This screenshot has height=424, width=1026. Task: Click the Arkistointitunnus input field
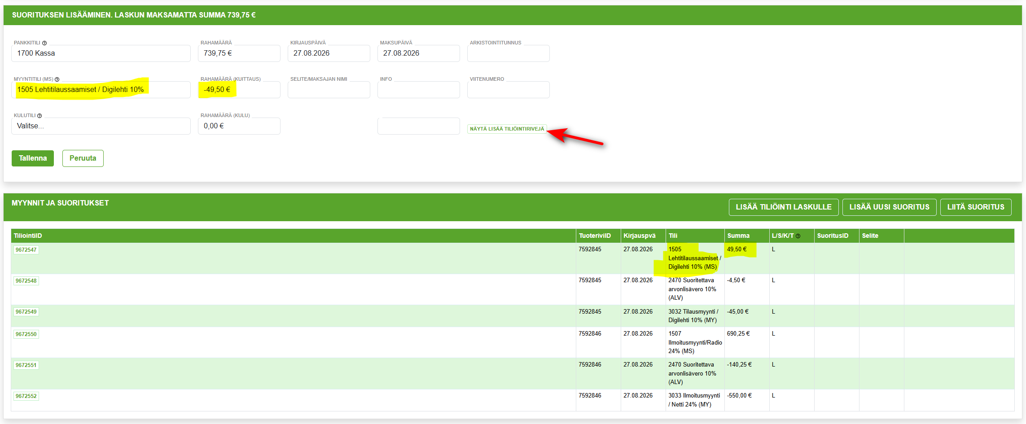coord(509,53)
